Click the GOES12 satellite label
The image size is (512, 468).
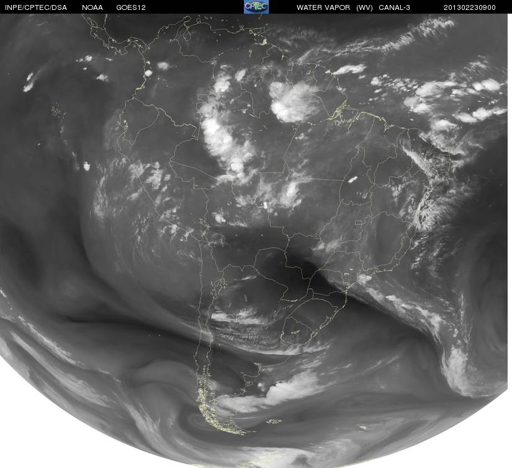[x=131, y=7]
